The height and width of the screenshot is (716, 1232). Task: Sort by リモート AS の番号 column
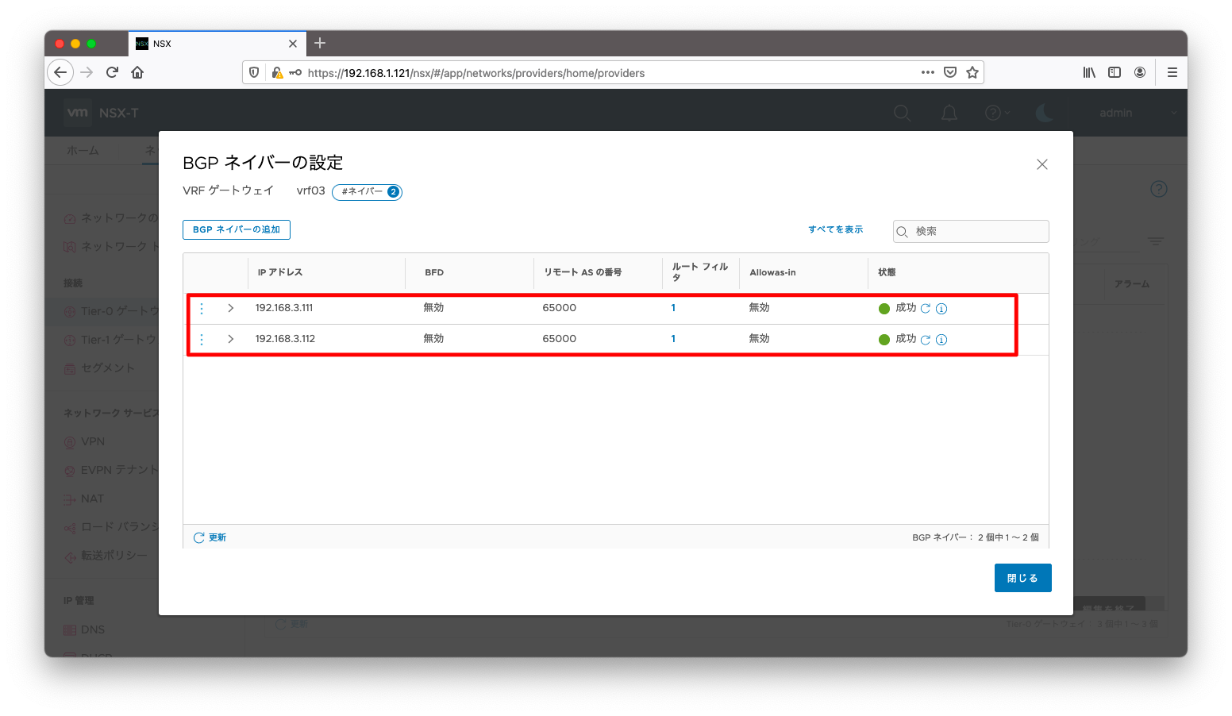[x=583, y=272]
